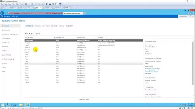
Task: Click Enable under Unified Messaging
Action: (x=147, y=64)
